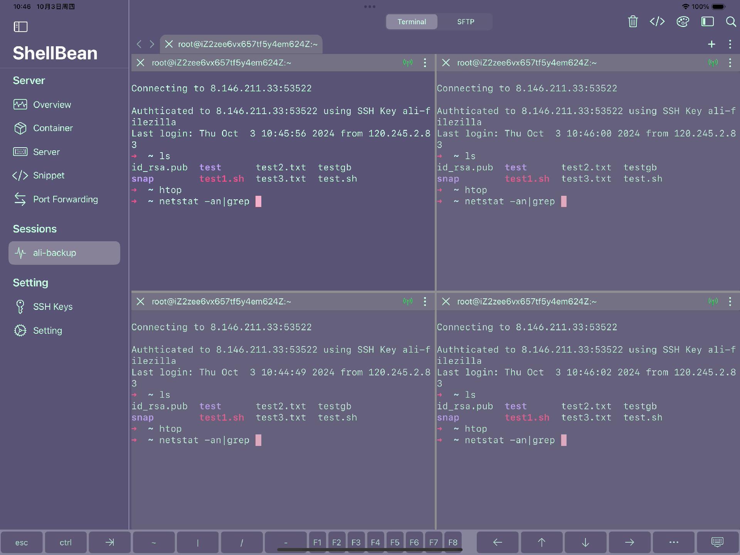Tap the F3 key

click(x=356, y=542)
